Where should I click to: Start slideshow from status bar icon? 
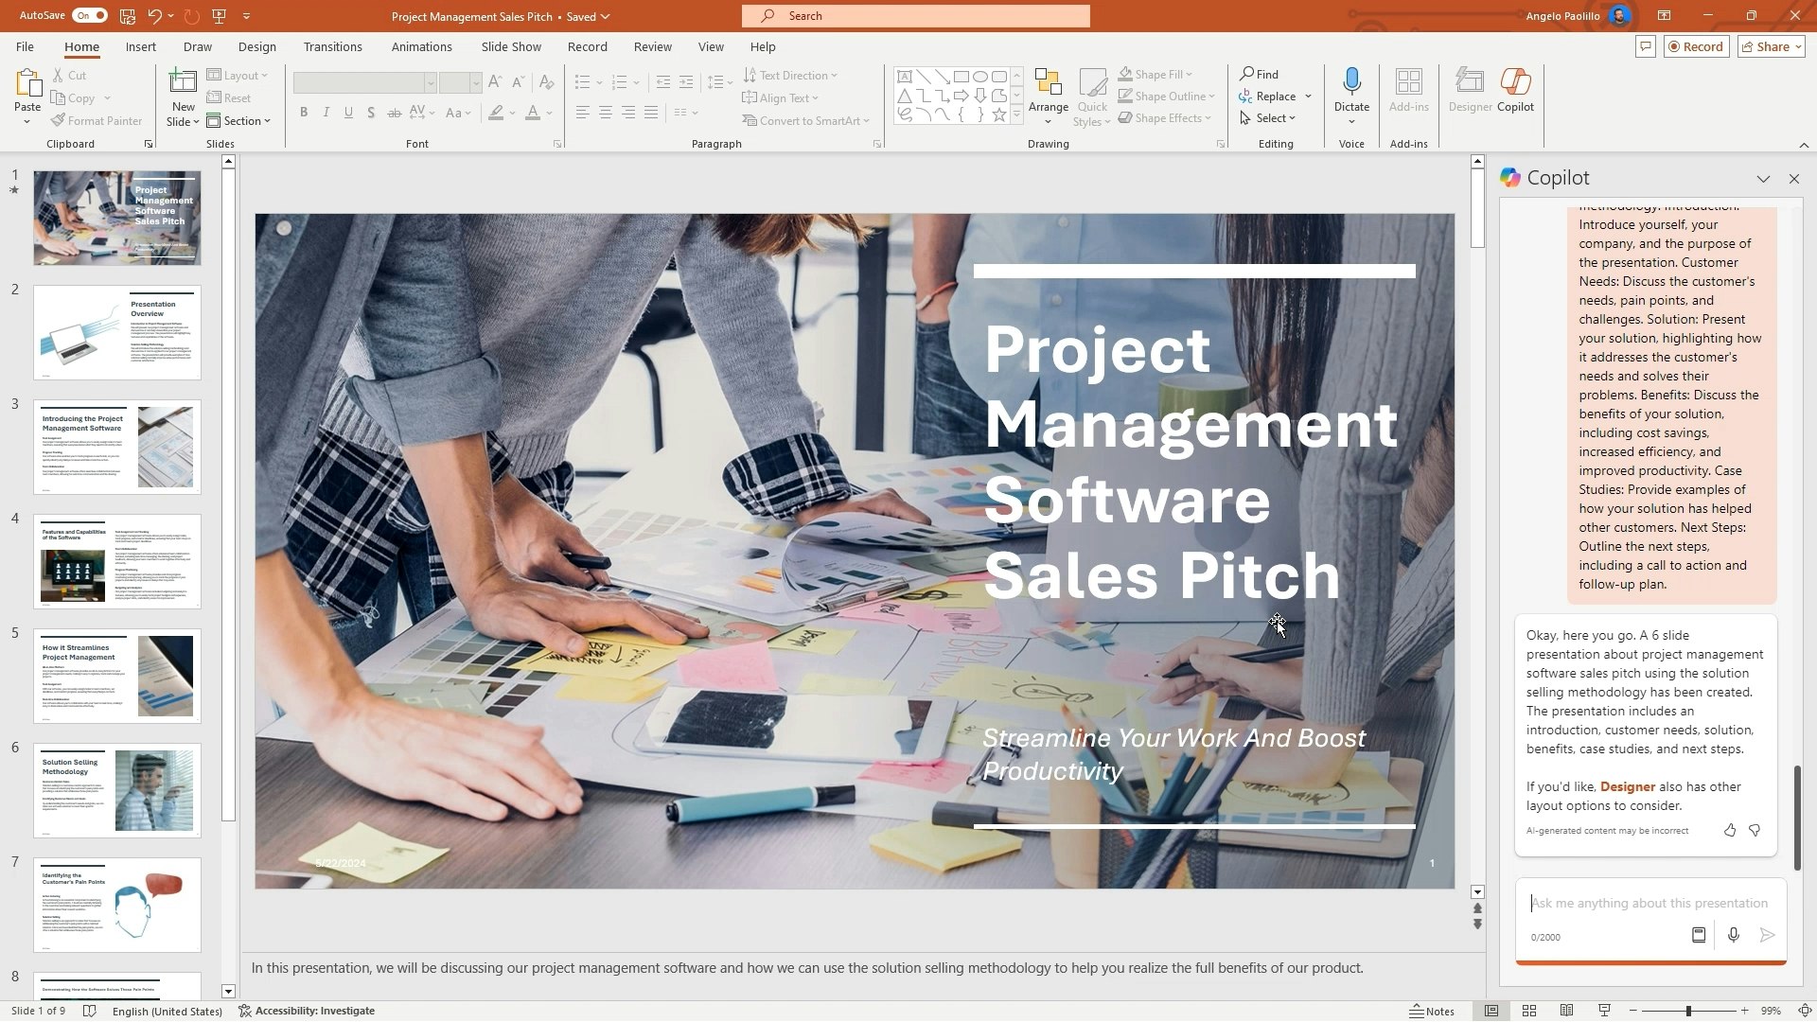1604,1012
